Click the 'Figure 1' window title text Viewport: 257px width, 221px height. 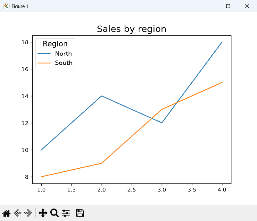click(x=20, y=6)
